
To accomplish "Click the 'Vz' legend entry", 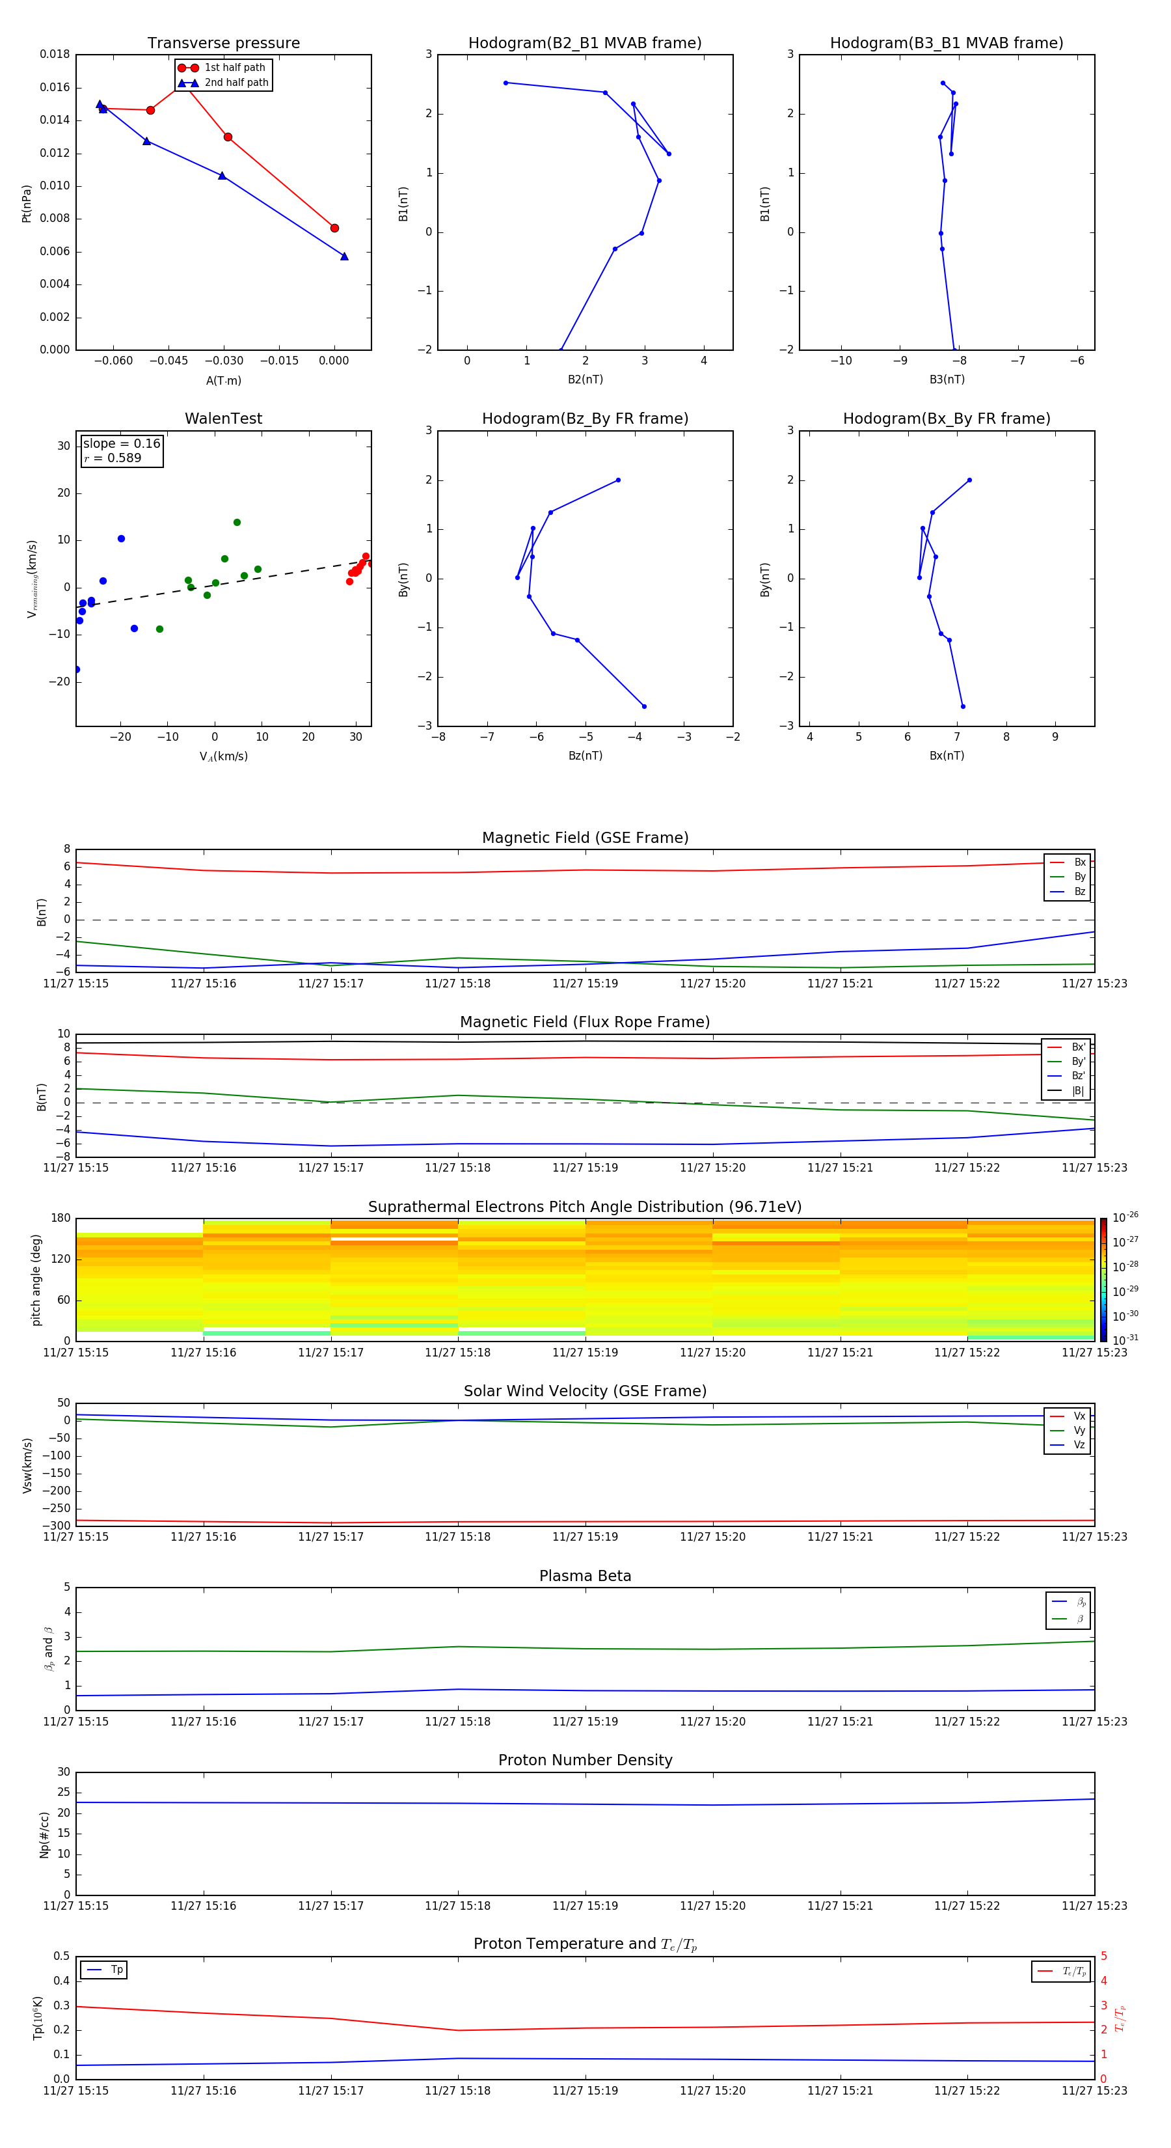I will click(1068, 1445).
